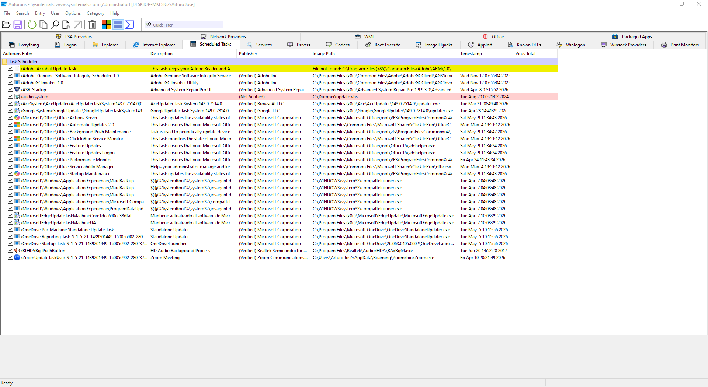Switch to the Services tab
Viewport: 708px width, 387px height.
click(260, 45)
